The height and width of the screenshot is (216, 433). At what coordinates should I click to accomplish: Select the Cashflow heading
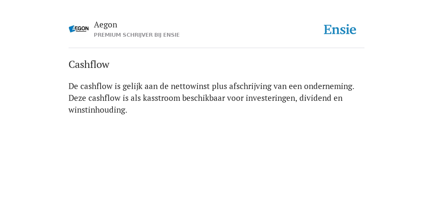[89, 65]
